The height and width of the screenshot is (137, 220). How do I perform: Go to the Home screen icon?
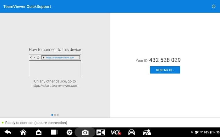click(23, 132)
